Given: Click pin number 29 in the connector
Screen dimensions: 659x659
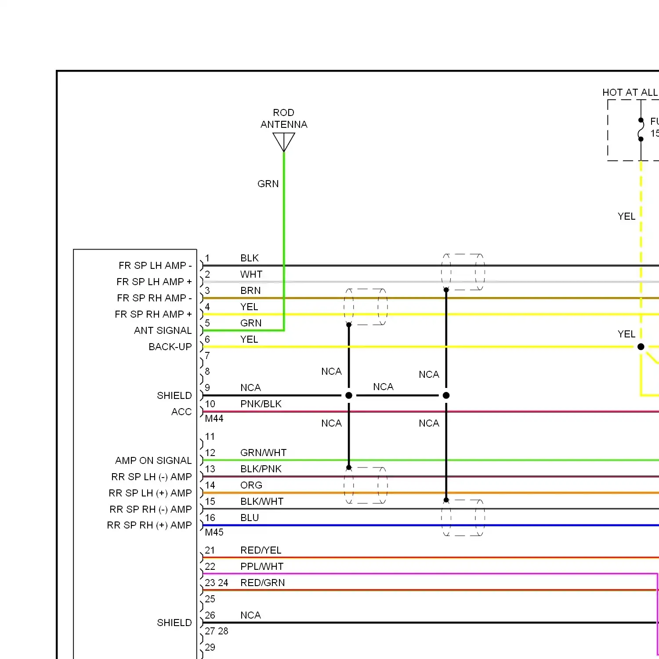Looking at the screenshot, I should click(x=210, y=647).
